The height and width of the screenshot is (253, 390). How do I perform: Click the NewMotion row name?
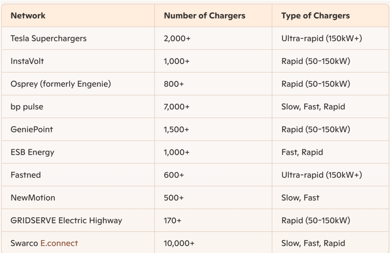pos(33,198)
